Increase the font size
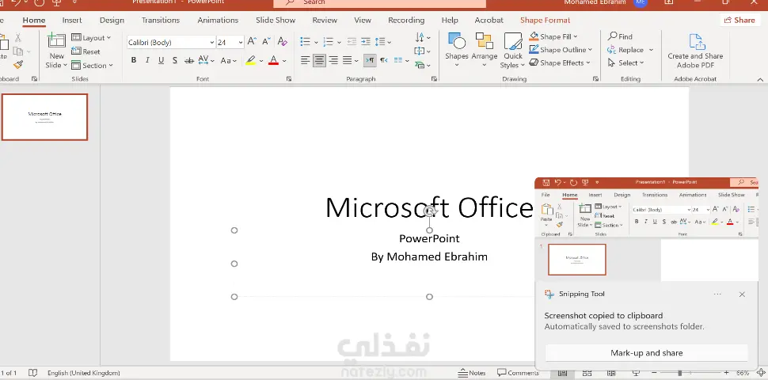768x380 pixels. point(252,42)
